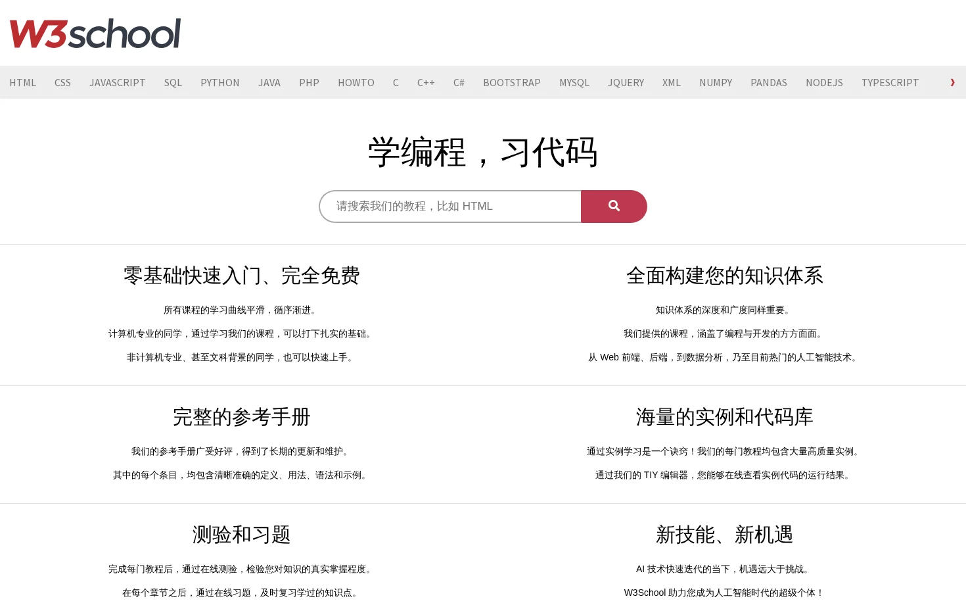Click text 知识体系的深度和广度同样重要。
The width and height of the screenshot is (966, 607).
(724, 310)
